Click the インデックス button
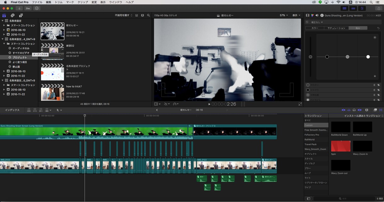 pos(12,110)
